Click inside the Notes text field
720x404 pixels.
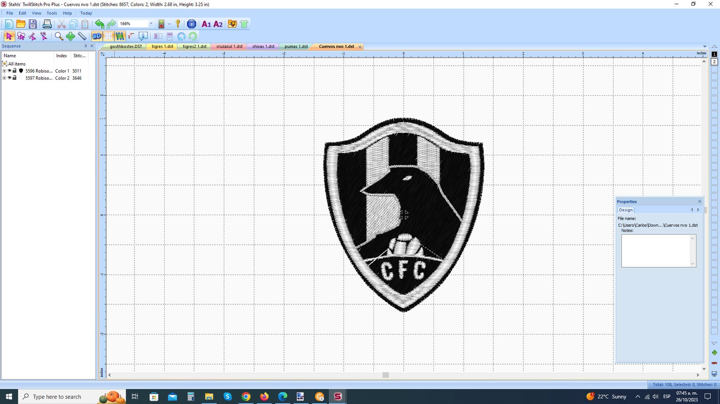pyautogui.click(x=656, y=251)
